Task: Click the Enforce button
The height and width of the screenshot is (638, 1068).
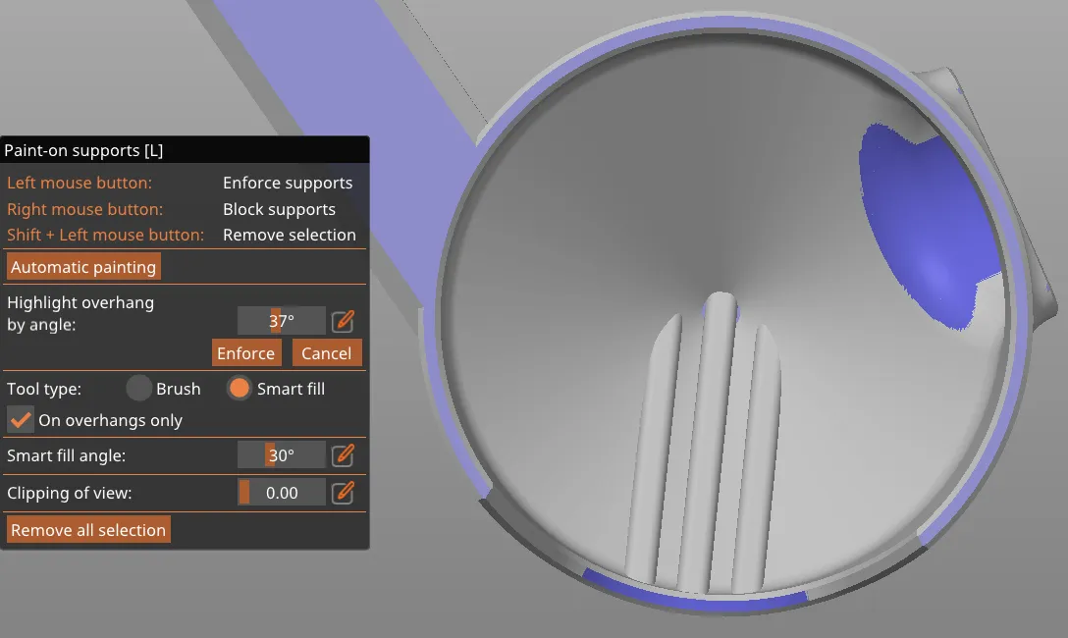Action: pos(245,352)
